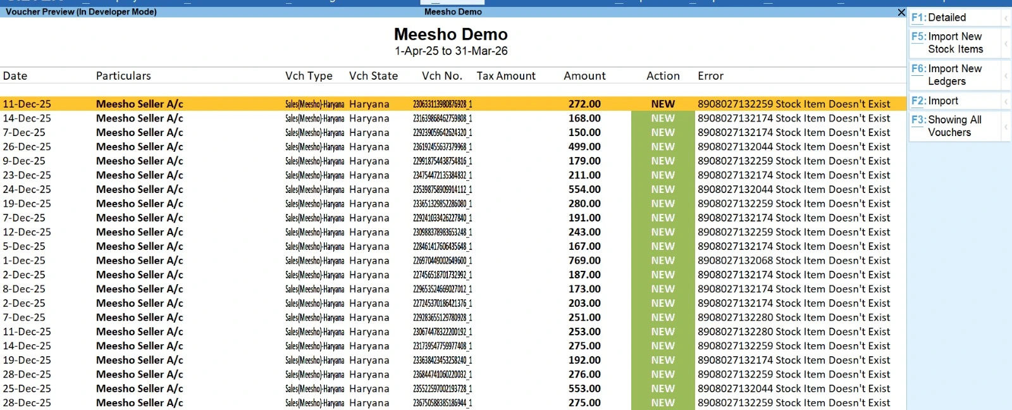Click the amount 251.00

[x=584, y=318]
